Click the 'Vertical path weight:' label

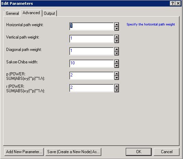[22, 37]
